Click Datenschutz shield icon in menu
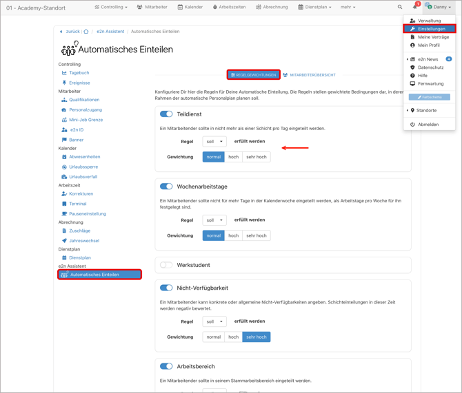 click(x=412, y=67)
